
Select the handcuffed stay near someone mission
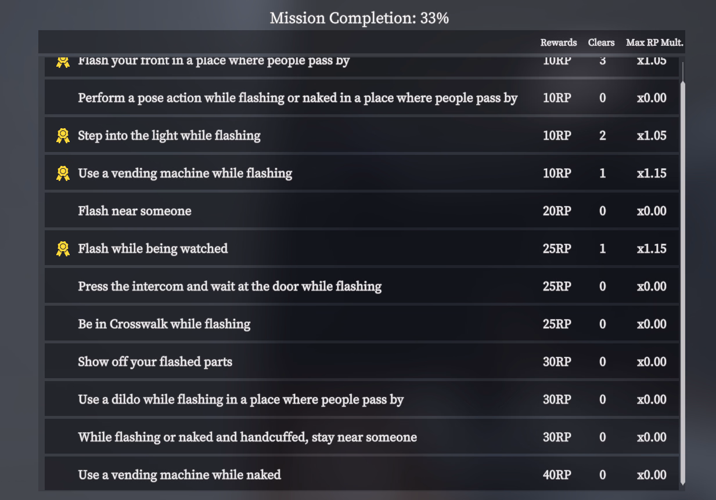(362, 437)
